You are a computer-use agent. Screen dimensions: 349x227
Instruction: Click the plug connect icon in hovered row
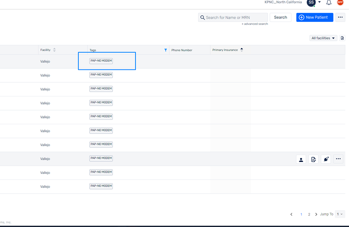coord(326,159)
